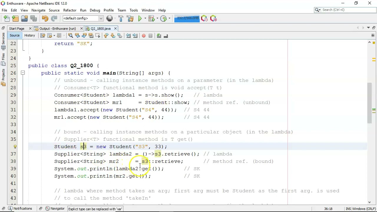Viewport: 377px width, 212px height.
Task: Toggle Highlight Search
Action: coord(91,36)
